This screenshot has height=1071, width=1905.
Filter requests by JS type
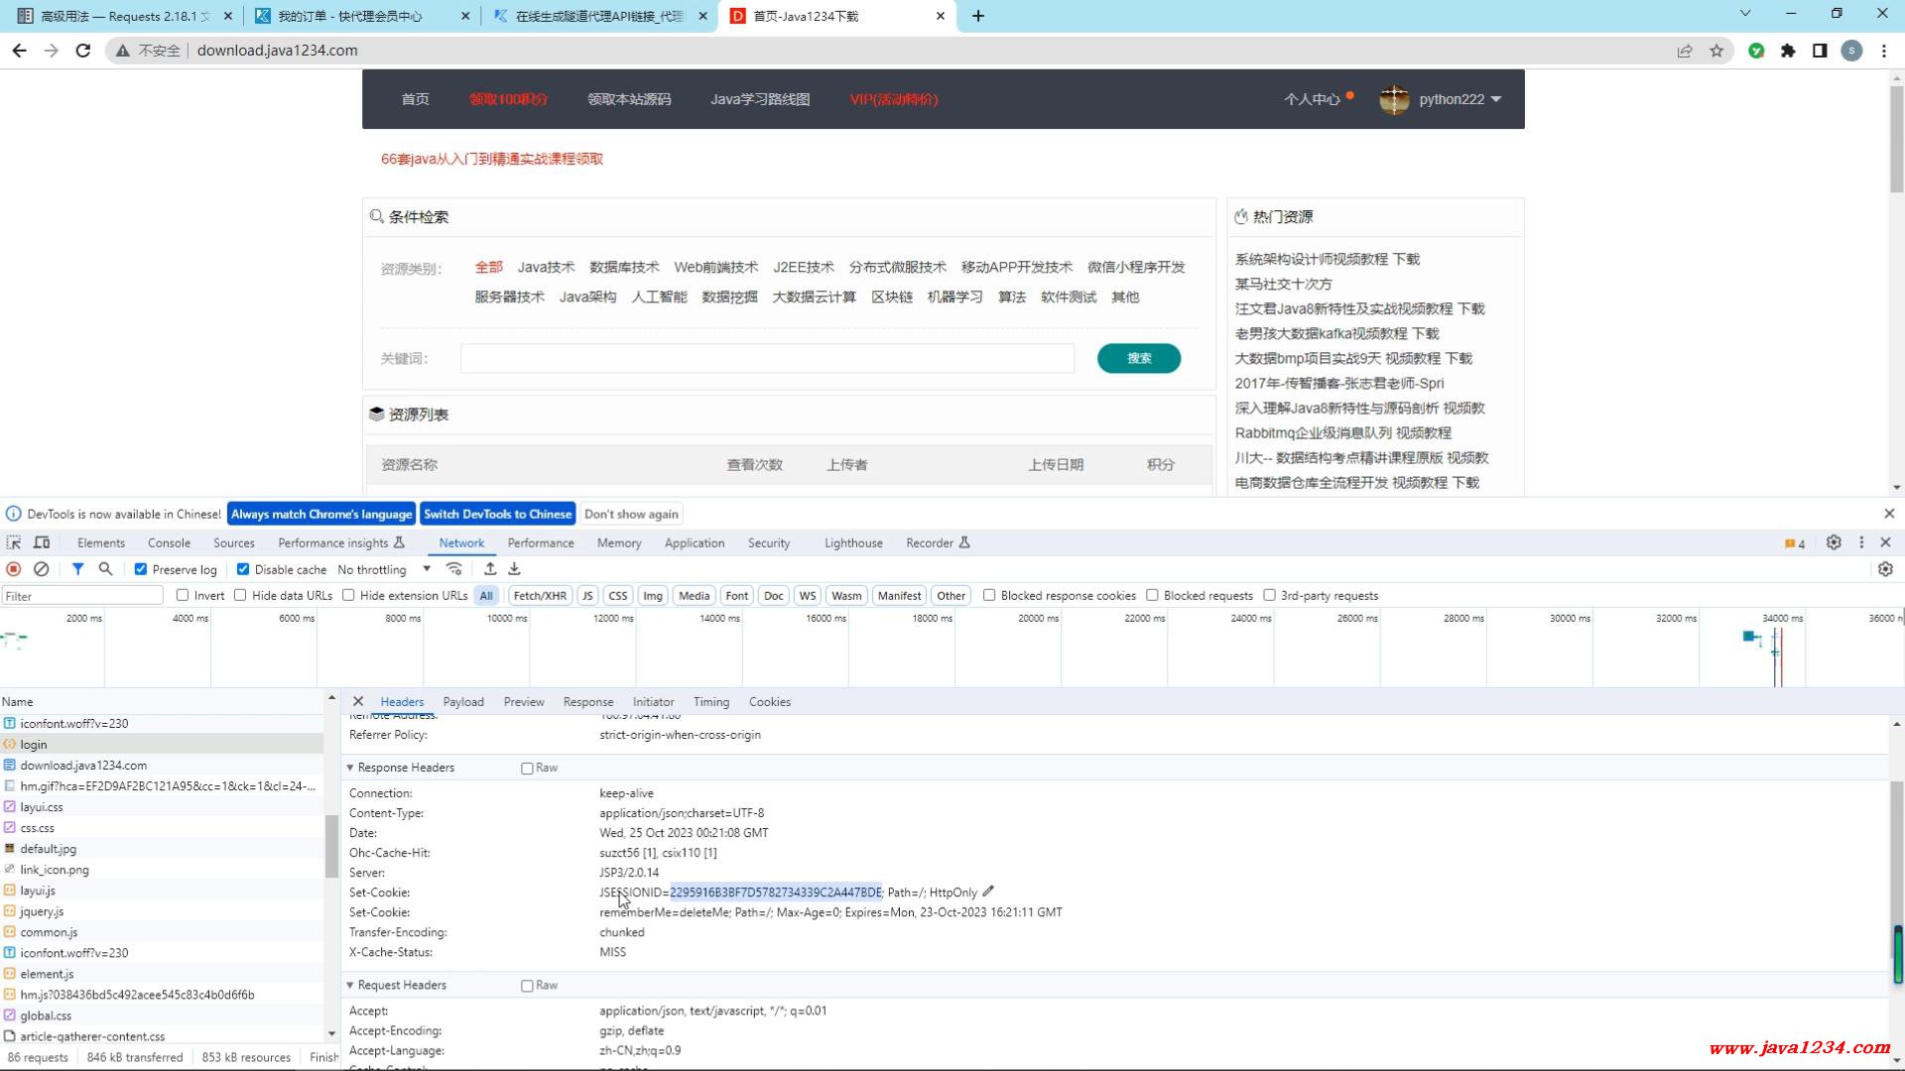(x=587, y=595)
